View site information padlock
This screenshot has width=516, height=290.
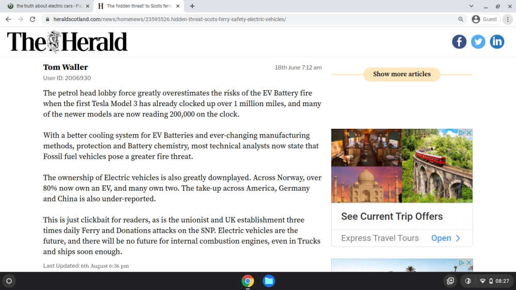(47, 20)
